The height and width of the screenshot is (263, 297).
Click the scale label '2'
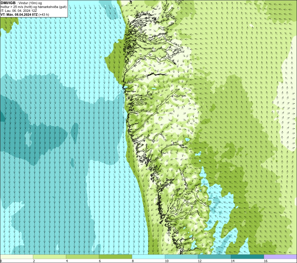pyautogui.click(x=34, y=261)
